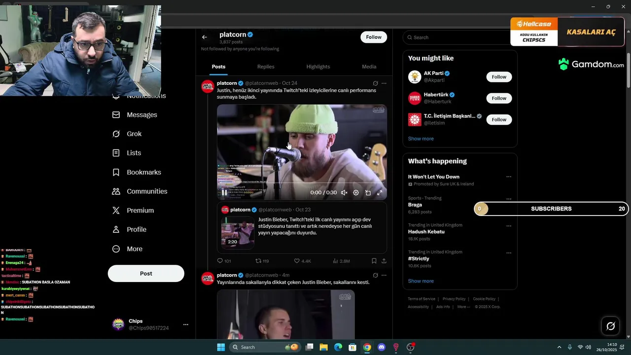
Task: Open the floating Grok button
Action: click(x=610, y=326)
